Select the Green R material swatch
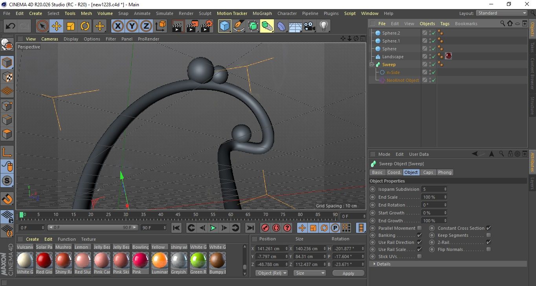Screen dimensions: 536x286 pyautogui.click(x=198, y=260)
